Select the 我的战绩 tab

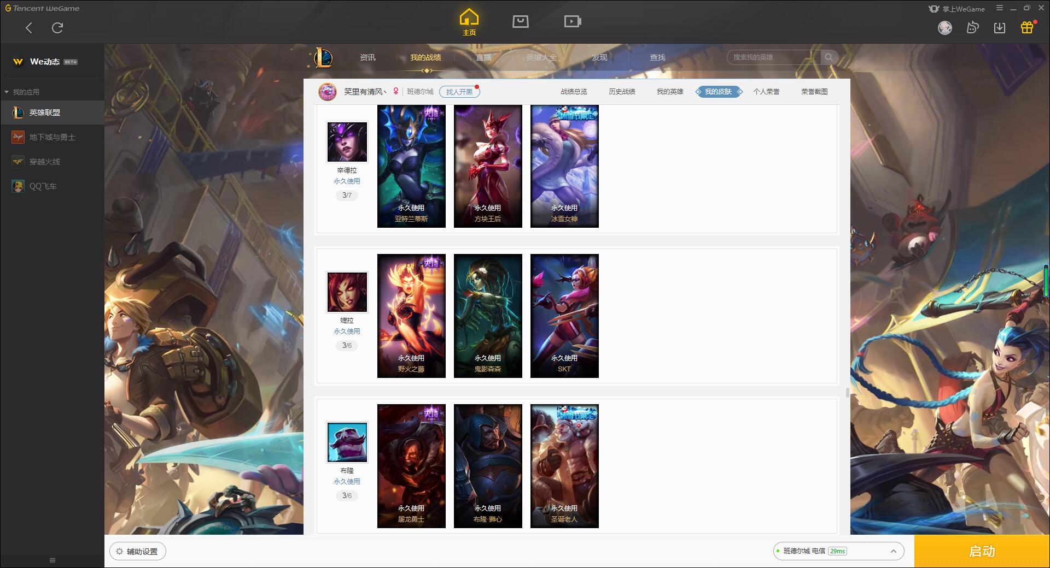click(425, 57)
